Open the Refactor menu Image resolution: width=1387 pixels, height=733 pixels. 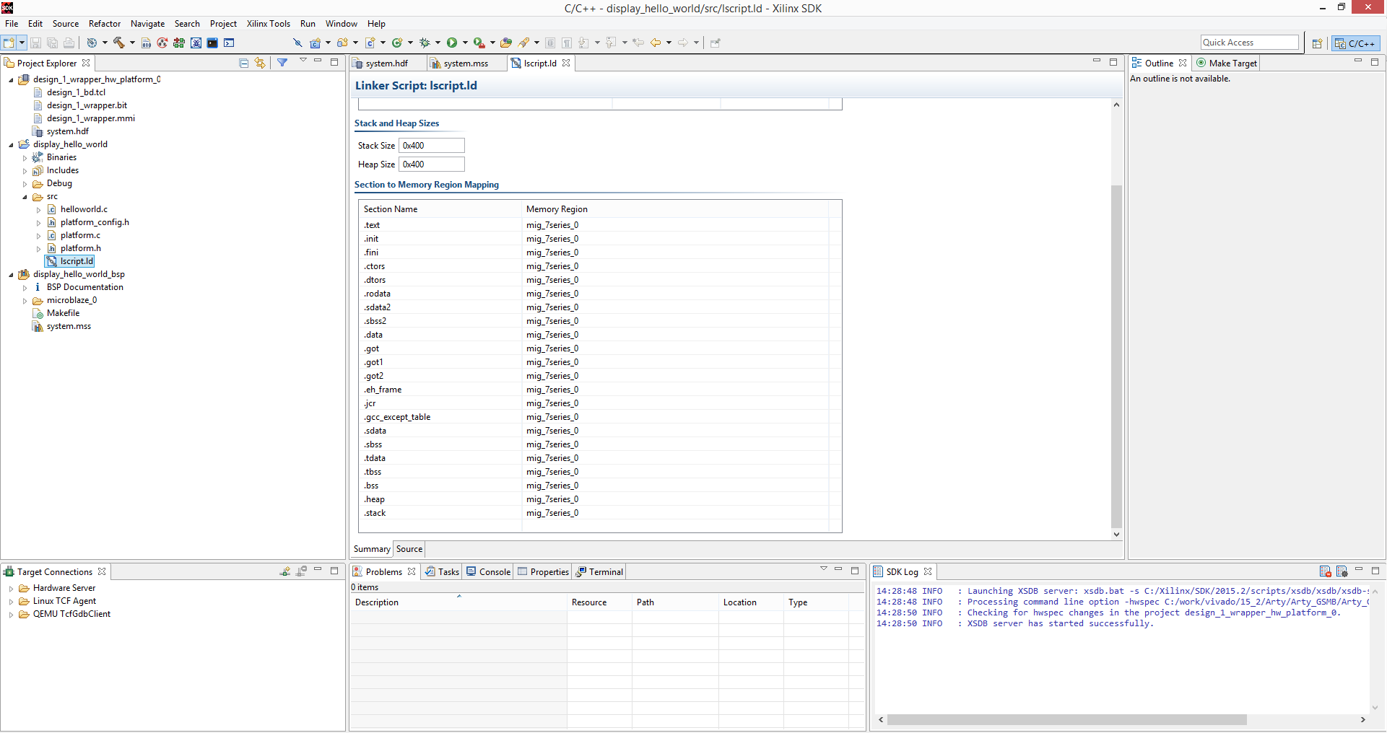105,24
